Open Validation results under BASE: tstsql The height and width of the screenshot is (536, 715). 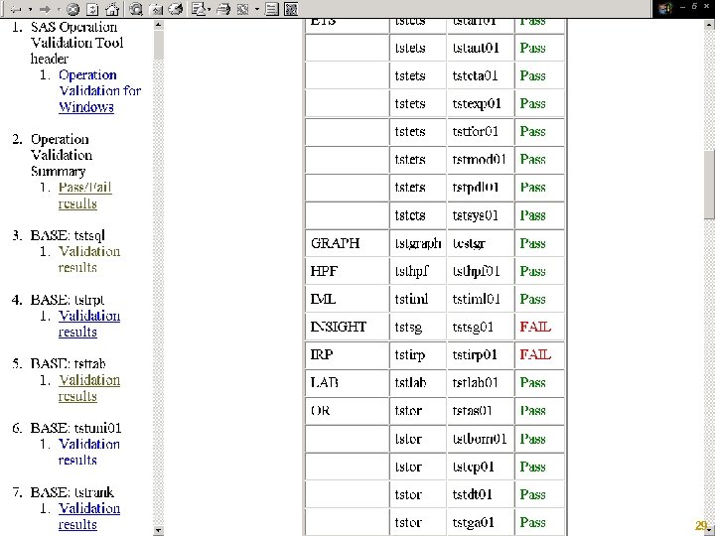89,259
